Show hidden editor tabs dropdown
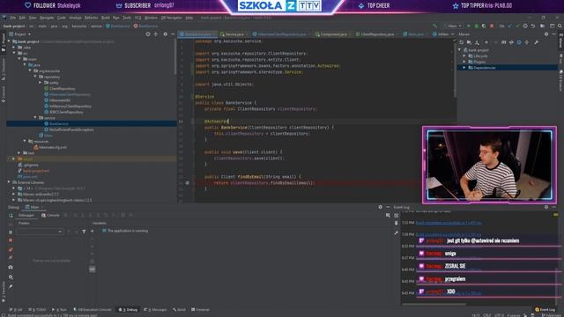 (452, 34)
